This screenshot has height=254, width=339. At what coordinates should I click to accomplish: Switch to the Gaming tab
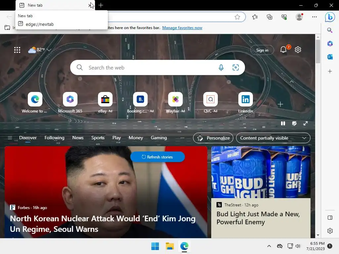pos(159,138)
